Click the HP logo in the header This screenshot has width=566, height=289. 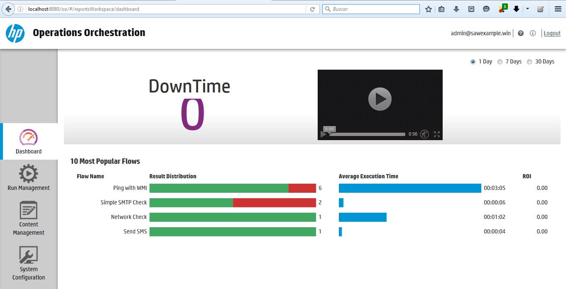(15, 33)
